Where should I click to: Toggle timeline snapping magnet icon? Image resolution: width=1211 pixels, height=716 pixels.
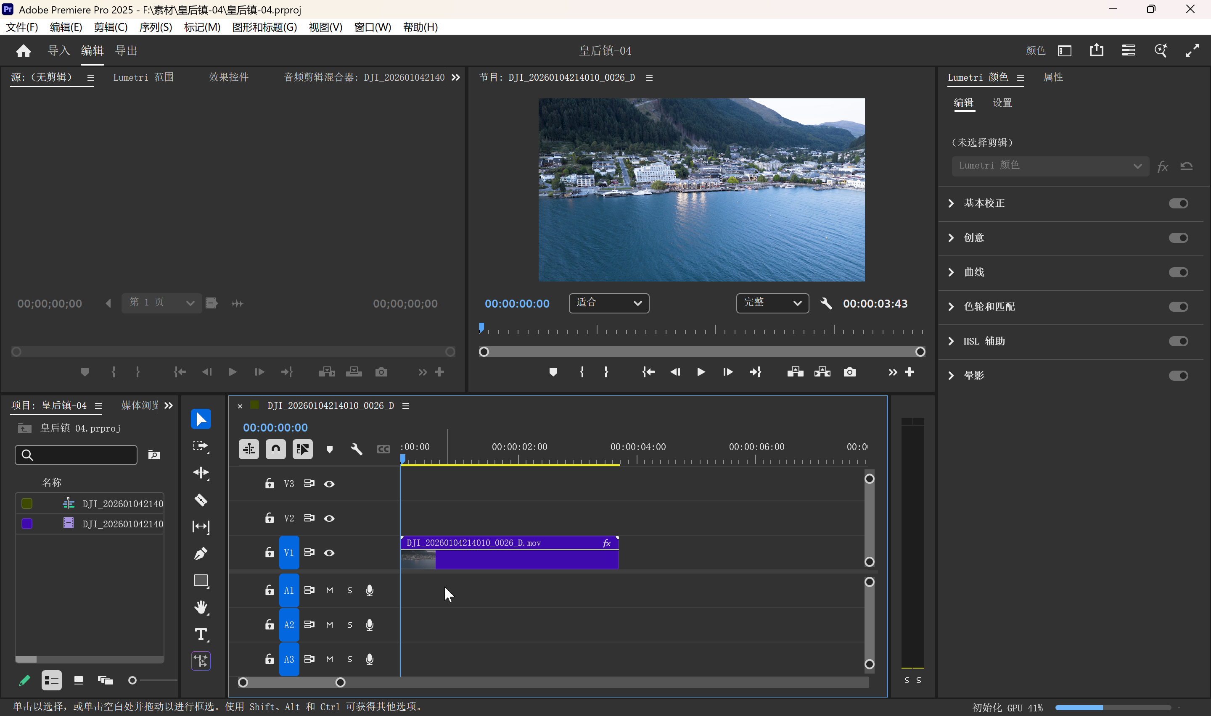275,449
